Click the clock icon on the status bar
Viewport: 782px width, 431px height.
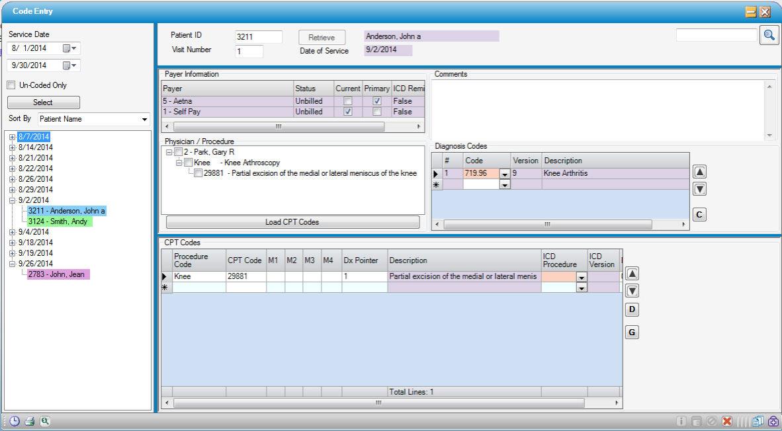pyautogui.click(x=14, y=420)
